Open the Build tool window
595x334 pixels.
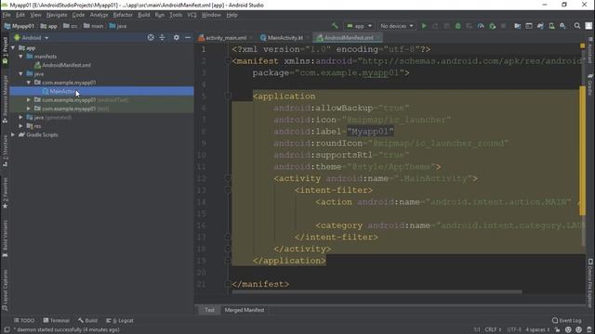87,320
